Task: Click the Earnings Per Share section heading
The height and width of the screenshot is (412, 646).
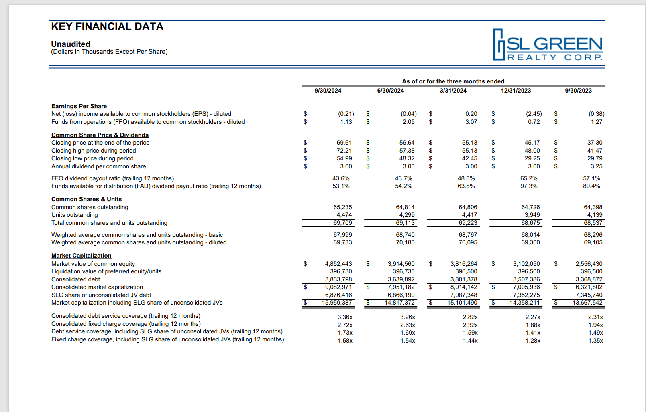Action: pyautogui.click(x=79, y=106)
